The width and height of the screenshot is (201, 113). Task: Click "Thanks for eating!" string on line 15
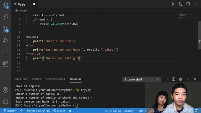tap(61, 58)
